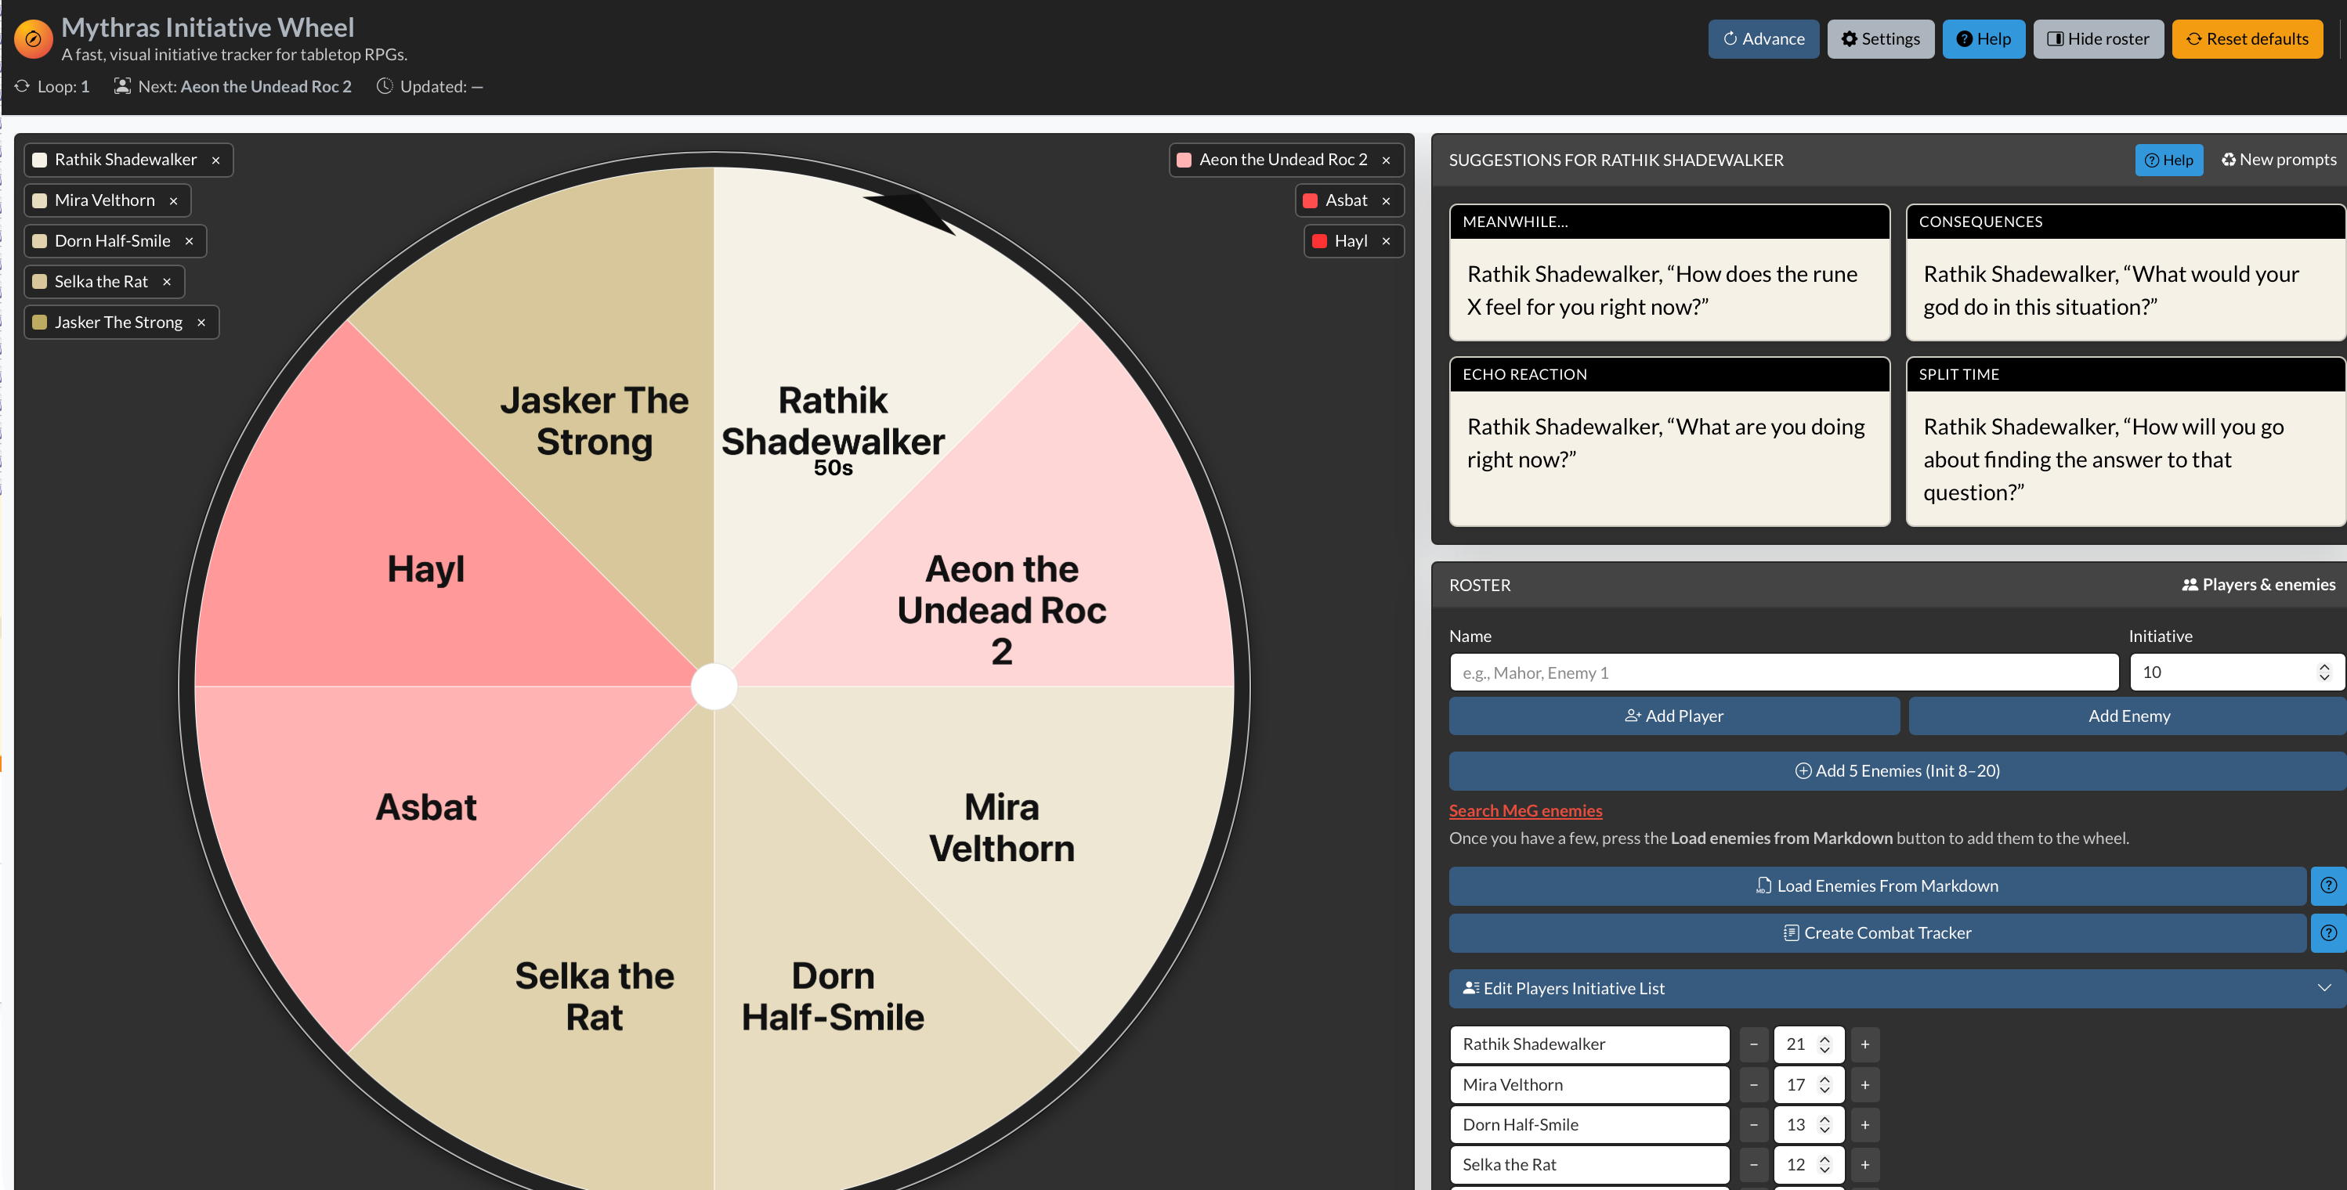Click New prompts refresh icon
The image size is (2347, 1190).
[2228, 160]
